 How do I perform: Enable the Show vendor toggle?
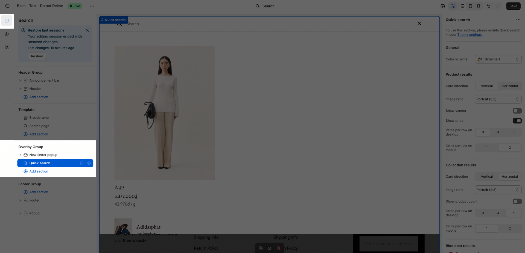517,111
